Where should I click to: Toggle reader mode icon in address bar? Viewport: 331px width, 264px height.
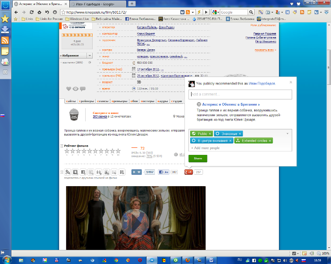(x=182, y=12)
